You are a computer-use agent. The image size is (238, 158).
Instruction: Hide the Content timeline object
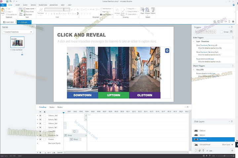point(40,139)
